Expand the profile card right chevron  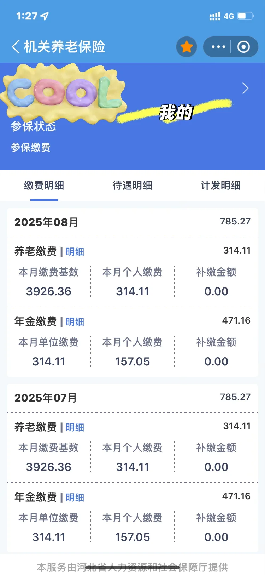246,89
